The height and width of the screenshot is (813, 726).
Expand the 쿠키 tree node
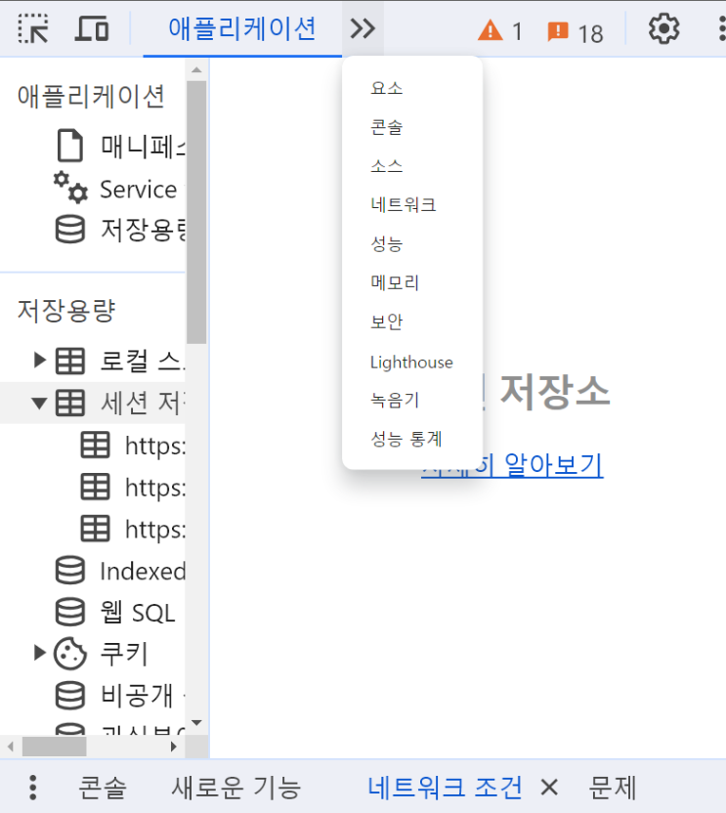click(x=40, y=653)
